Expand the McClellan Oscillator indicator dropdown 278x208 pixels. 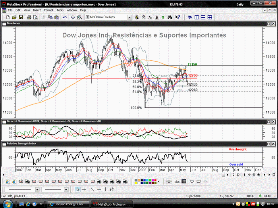(129, 17)
